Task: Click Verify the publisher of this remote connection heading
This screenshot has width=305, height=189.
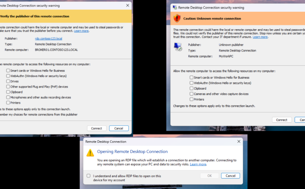Action: [35, 17]
